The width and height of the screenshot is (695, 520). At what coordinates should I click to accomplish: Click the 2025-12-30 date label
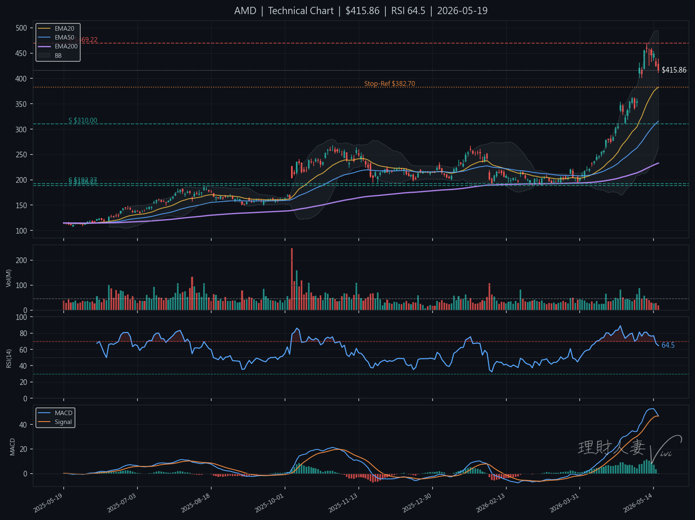click(x=417, y=503)
